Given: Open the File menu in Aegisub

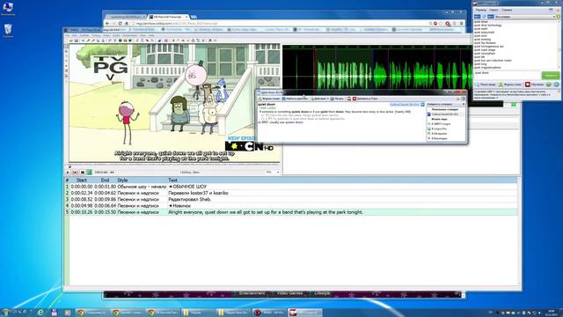Looking at the screenshot, I should pyautogui.click(x=67, y=35).
